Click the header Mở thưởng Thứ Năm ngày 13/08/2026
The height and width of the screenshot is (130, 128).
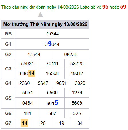(x=45, y=24)
